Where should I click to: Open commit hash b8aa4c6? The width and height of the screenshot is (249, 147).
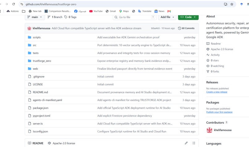[155, 28]
